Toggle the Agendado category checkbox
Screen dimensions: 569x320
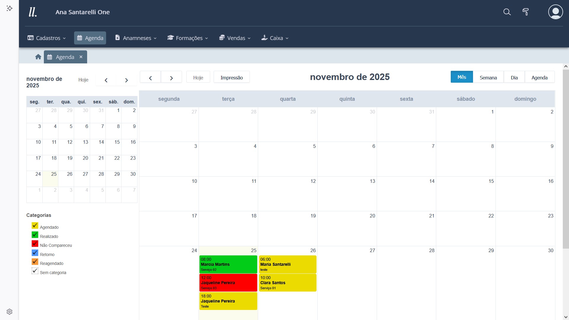(35, 226)
